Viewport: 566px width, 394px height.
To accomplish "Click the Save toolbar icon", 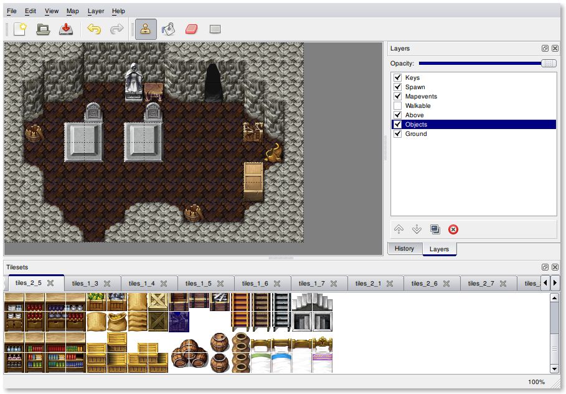I will [x=66, y=29].
